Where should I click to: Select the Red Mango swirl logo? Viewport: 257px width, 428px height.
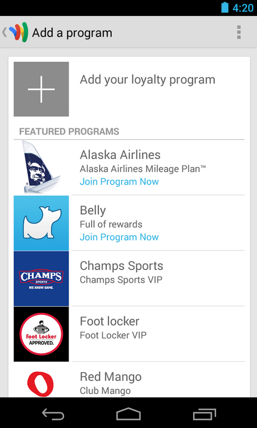tap(41, 385)
